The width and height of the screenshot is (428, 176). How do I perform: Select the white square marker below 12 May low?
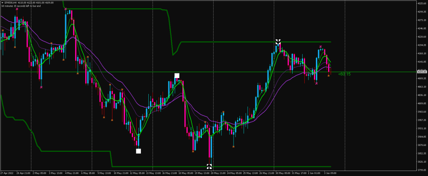[138, 151]
